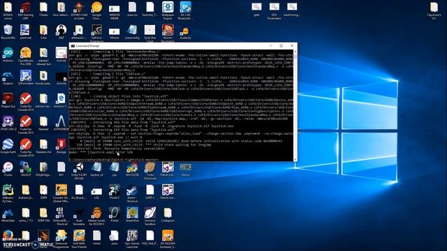Screen dimensions: 447x251
Task: Open the Besiege game shortcut
Action: pos(61,146)
